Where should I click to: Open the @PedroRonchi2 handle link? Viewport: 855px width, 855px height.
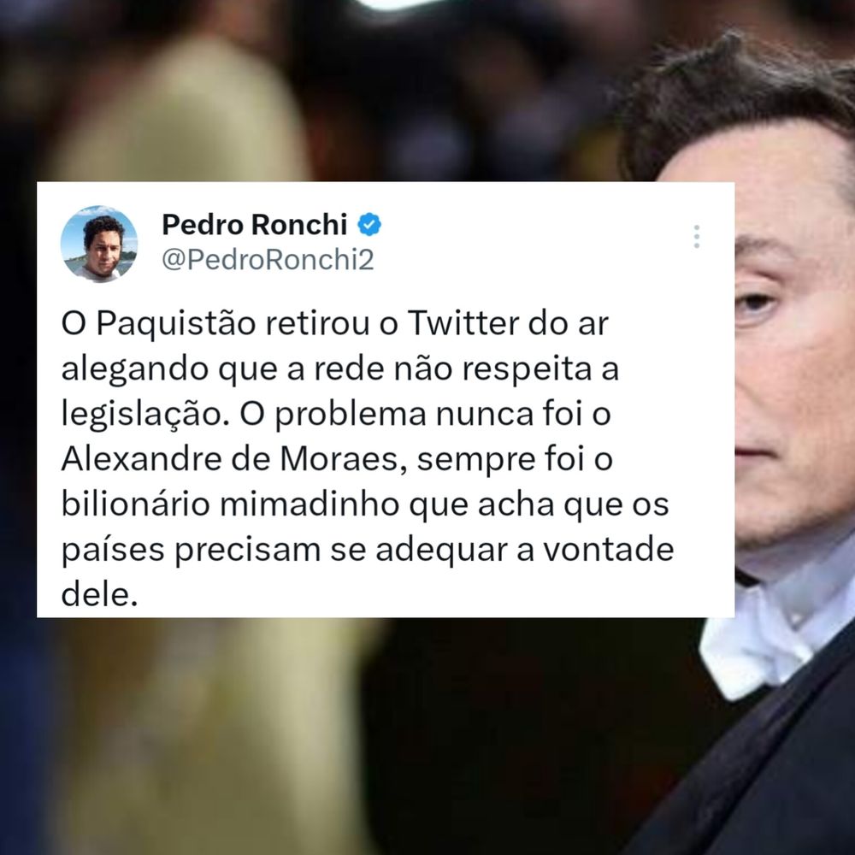pos(268,260)
